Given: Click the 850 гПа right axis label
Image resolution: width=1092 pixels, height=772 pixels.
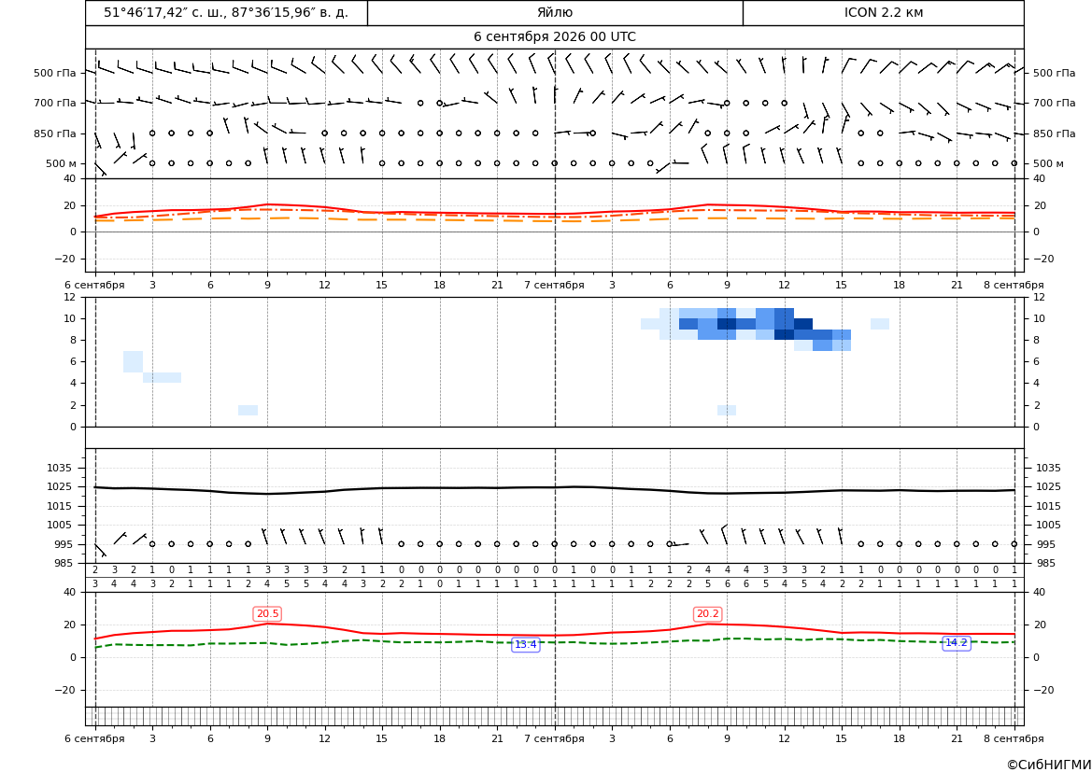Looking at the screenshot, I should pos(1055,133).
